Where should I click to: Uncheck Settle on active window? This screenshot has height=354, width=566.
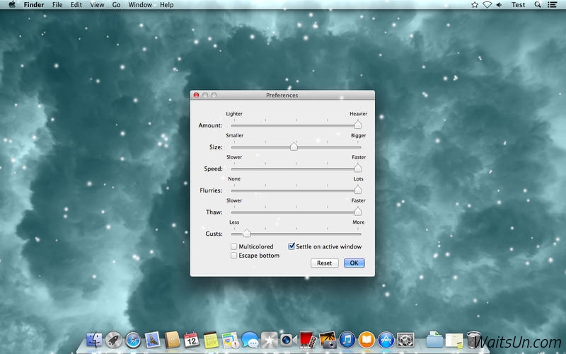(291, 246)
